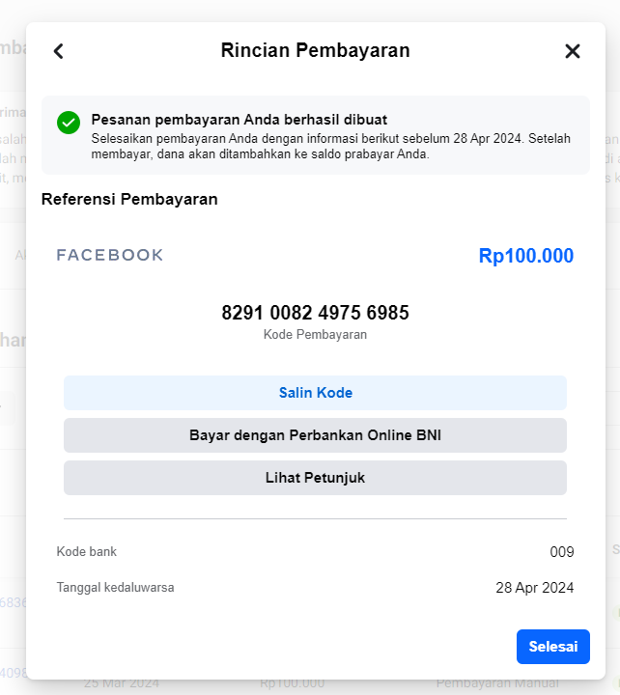Click the green success checkmark icon
The width and height of the screenshot is (620, 695).
point(69,123)
